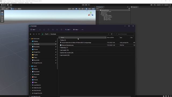Select Right Hand in Hierarchy
This screenshot has height=97, width=172.
tap(108, 20)
